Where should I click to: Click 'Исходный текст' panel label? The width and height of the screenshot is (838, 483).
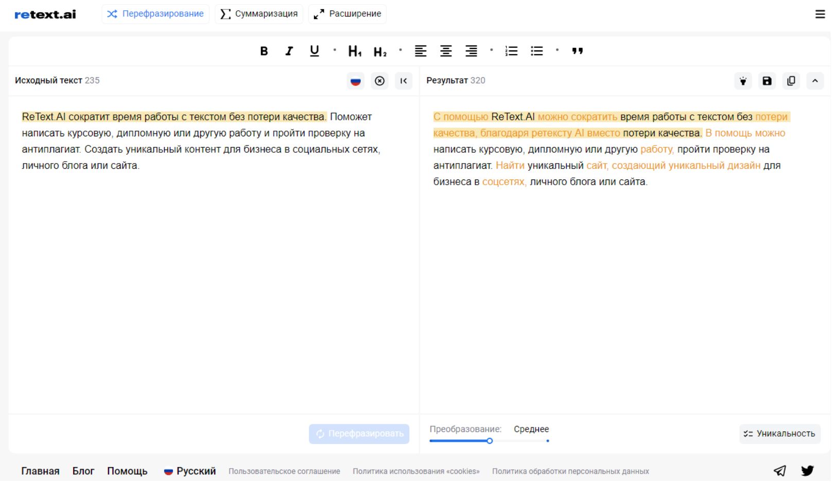click(x=48, y=80)
